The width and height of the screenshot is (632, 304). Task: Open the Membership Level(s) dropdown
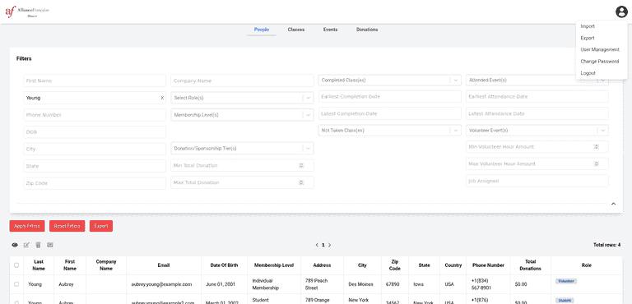[x=242, y=115]
